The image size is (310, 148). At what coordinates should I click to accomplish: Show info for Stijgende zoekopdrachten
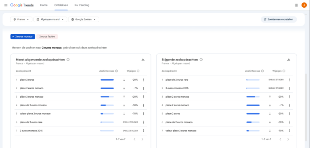click(x=201, y=60)
